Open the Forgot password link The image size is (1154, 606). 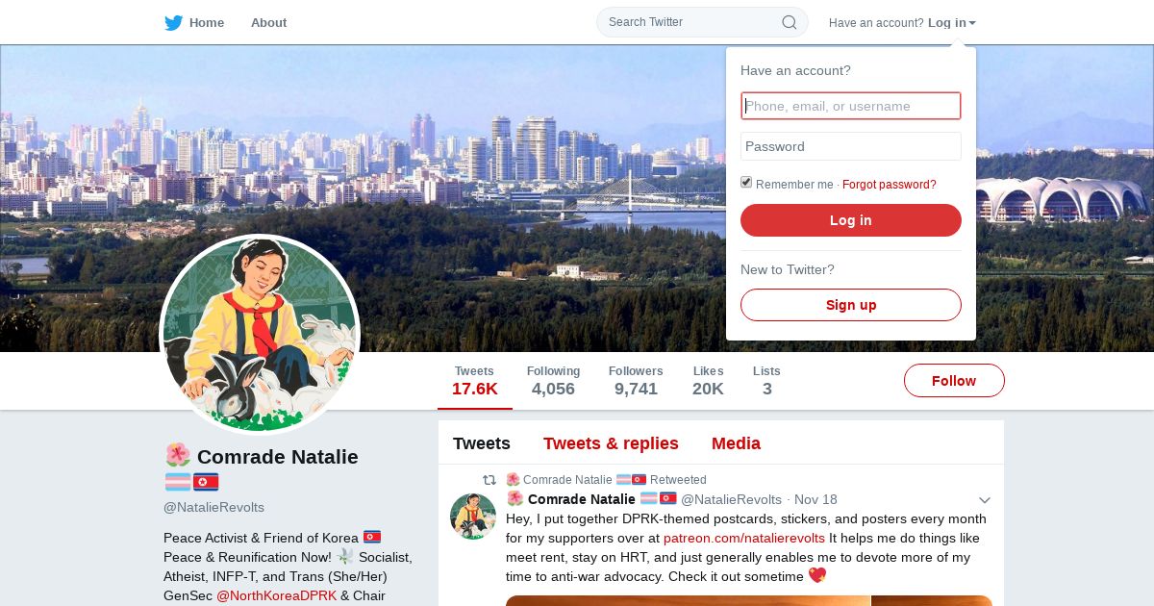coord(890,185)
